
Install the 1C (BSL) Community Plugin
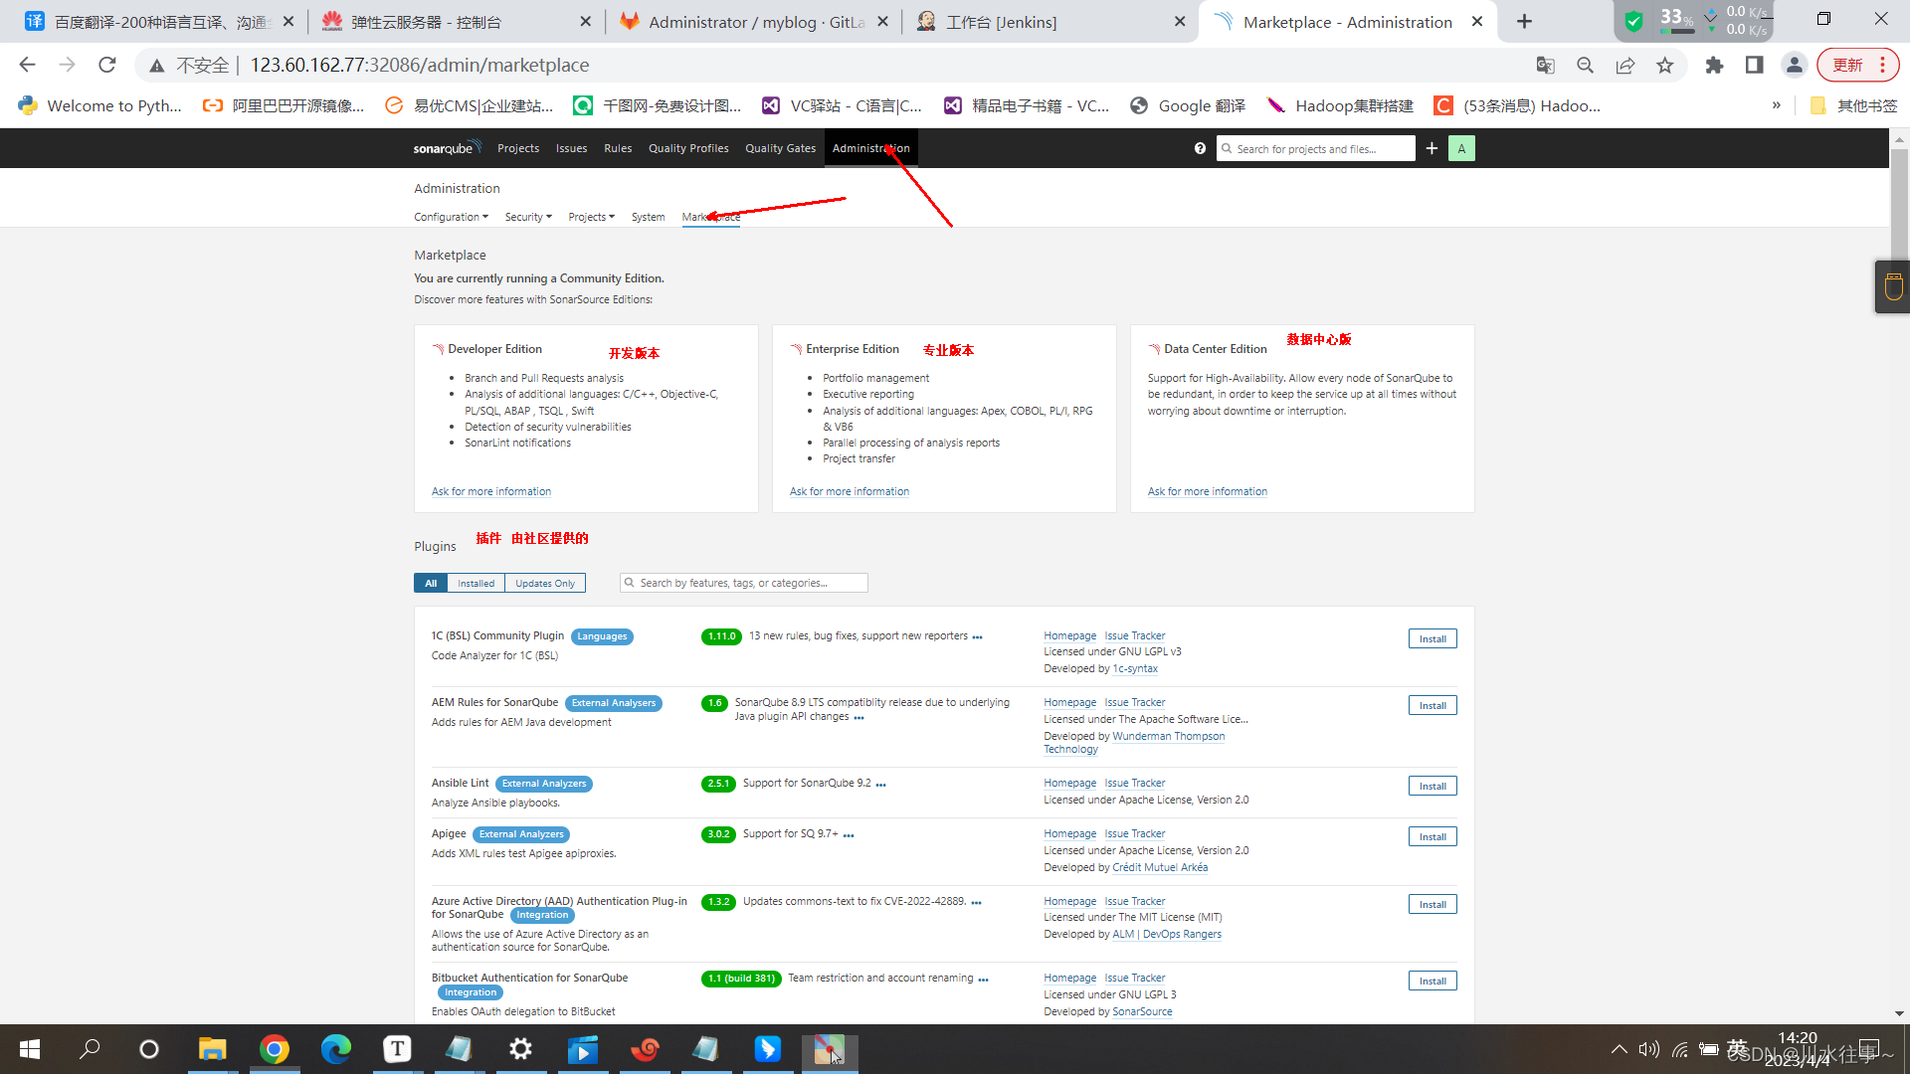coord(1432,639)
